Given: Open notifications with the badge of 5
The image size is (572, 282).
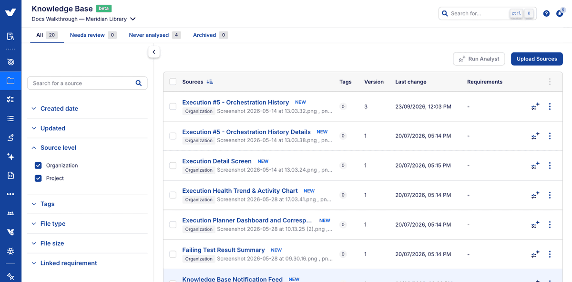Looking at the screenshot, I should [x=560, y=13].
